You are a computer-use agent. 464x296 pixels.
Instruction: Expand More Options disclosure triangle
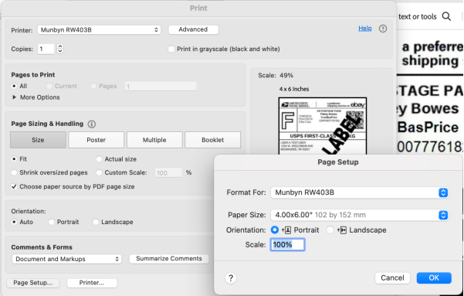click(14, 97)
